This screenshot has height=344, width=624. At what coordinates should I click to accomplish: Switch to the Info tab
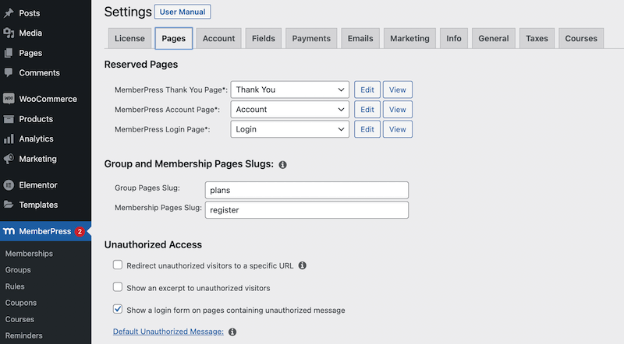pyautogui.click(x=454, y=39)
